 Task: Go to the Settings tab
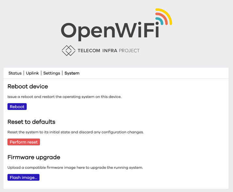point(52,73)
